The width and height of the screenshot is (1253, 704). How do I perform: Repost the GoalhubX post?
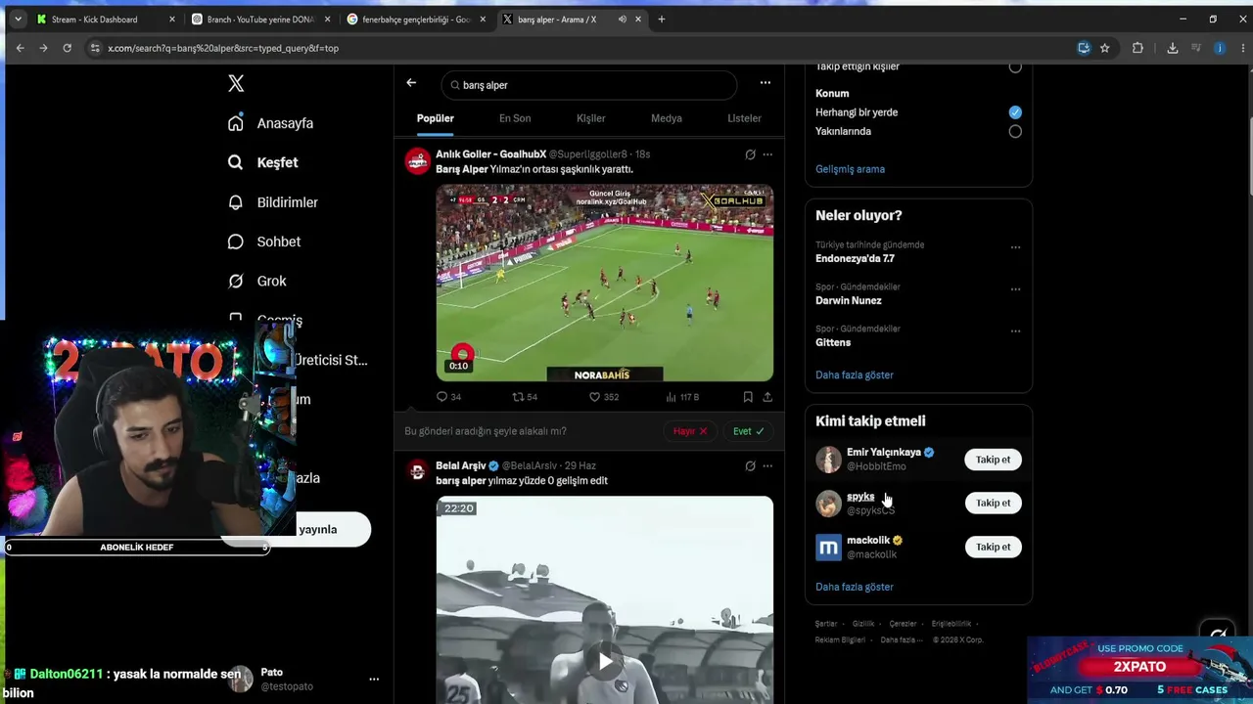click(526, 397)
